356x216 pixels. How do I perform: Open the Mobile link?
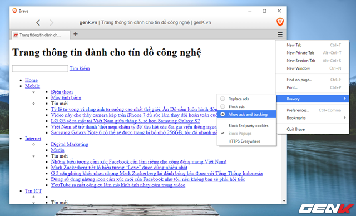coord(32,86)
